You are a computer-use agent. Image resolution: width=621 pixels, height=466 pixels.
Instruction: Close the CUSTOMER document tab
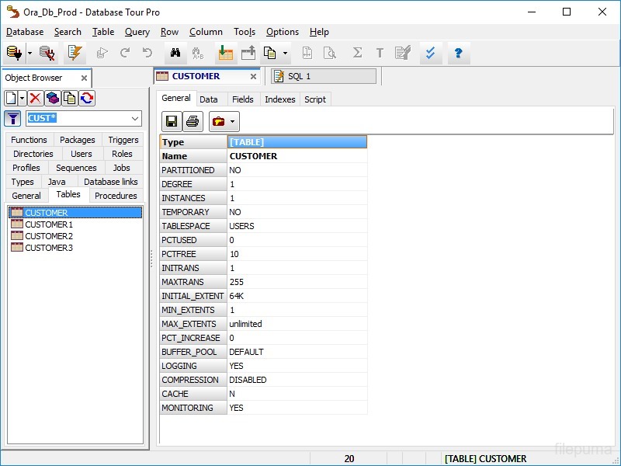253,76
